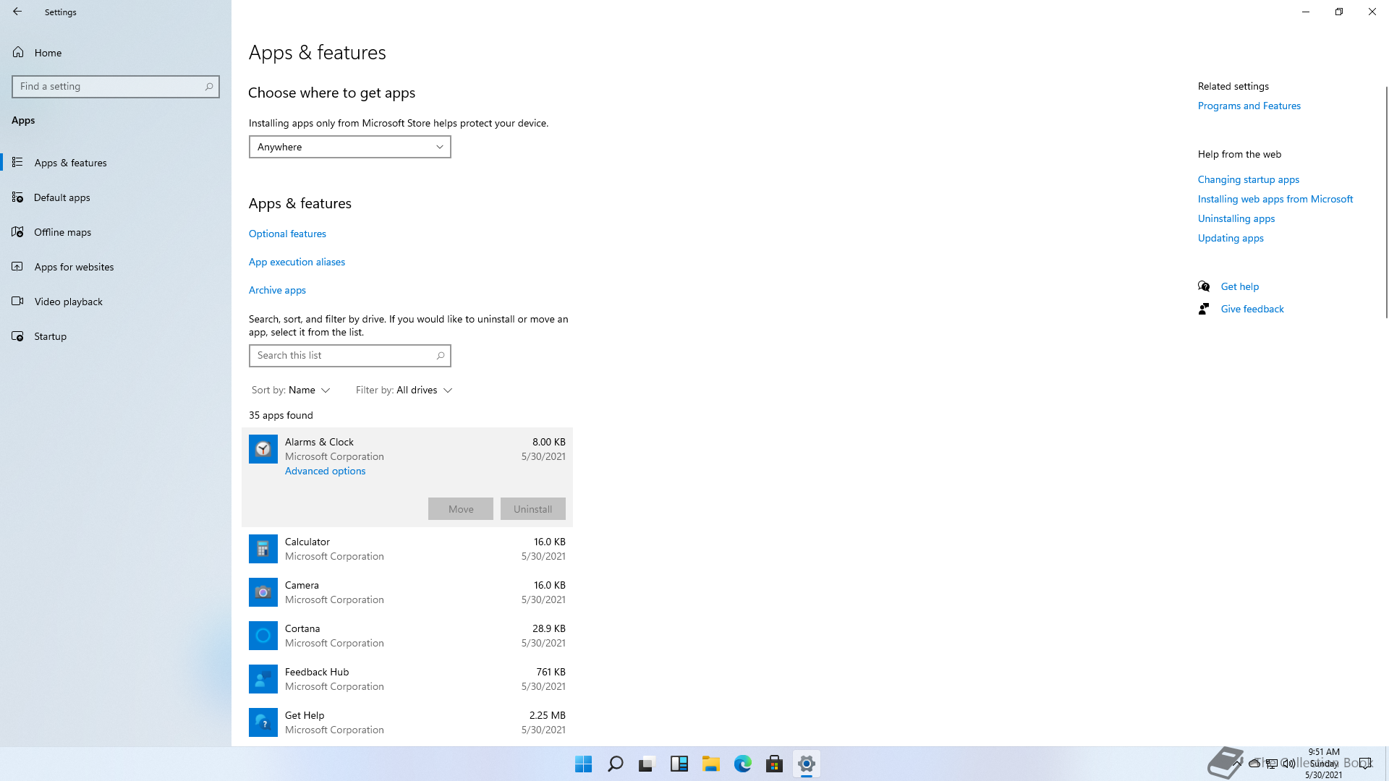Click the Camera app icon
Viewport: 1389px width, 781px height.
pyautogui.click(x=263, y=592)
